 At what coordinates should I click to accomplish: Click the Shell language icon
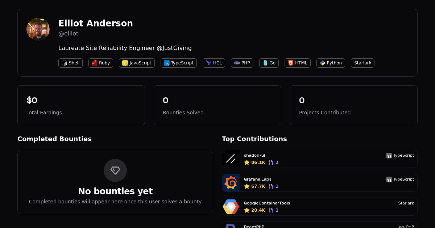click(x=65, y=63)
